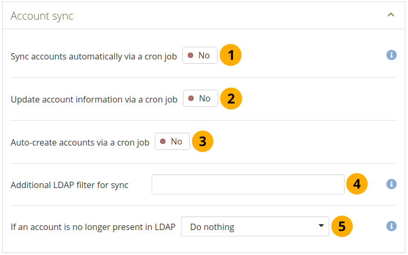
Task: Toggle Update account information via a cron job
Action: point(201,98)
